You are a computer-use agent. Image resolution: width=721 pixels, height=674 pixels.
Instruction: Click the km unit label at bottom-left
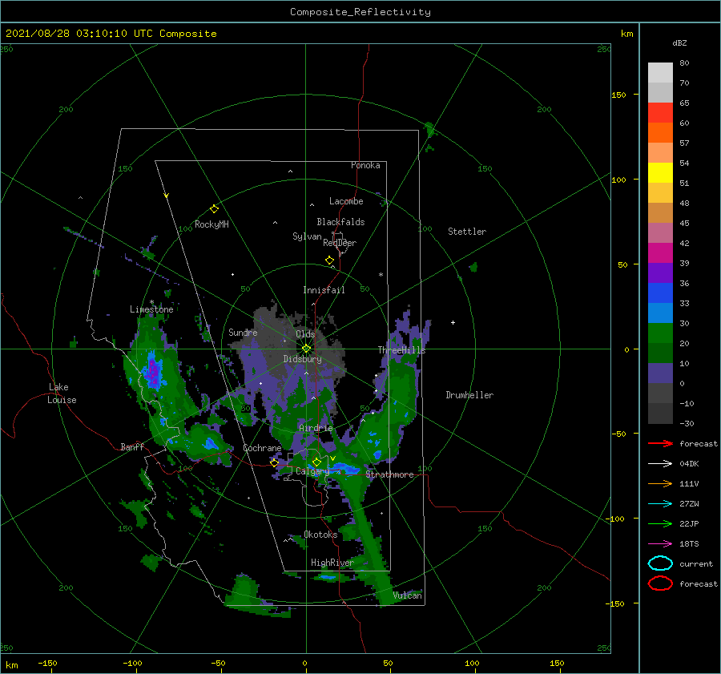click(x=12, y=665)
